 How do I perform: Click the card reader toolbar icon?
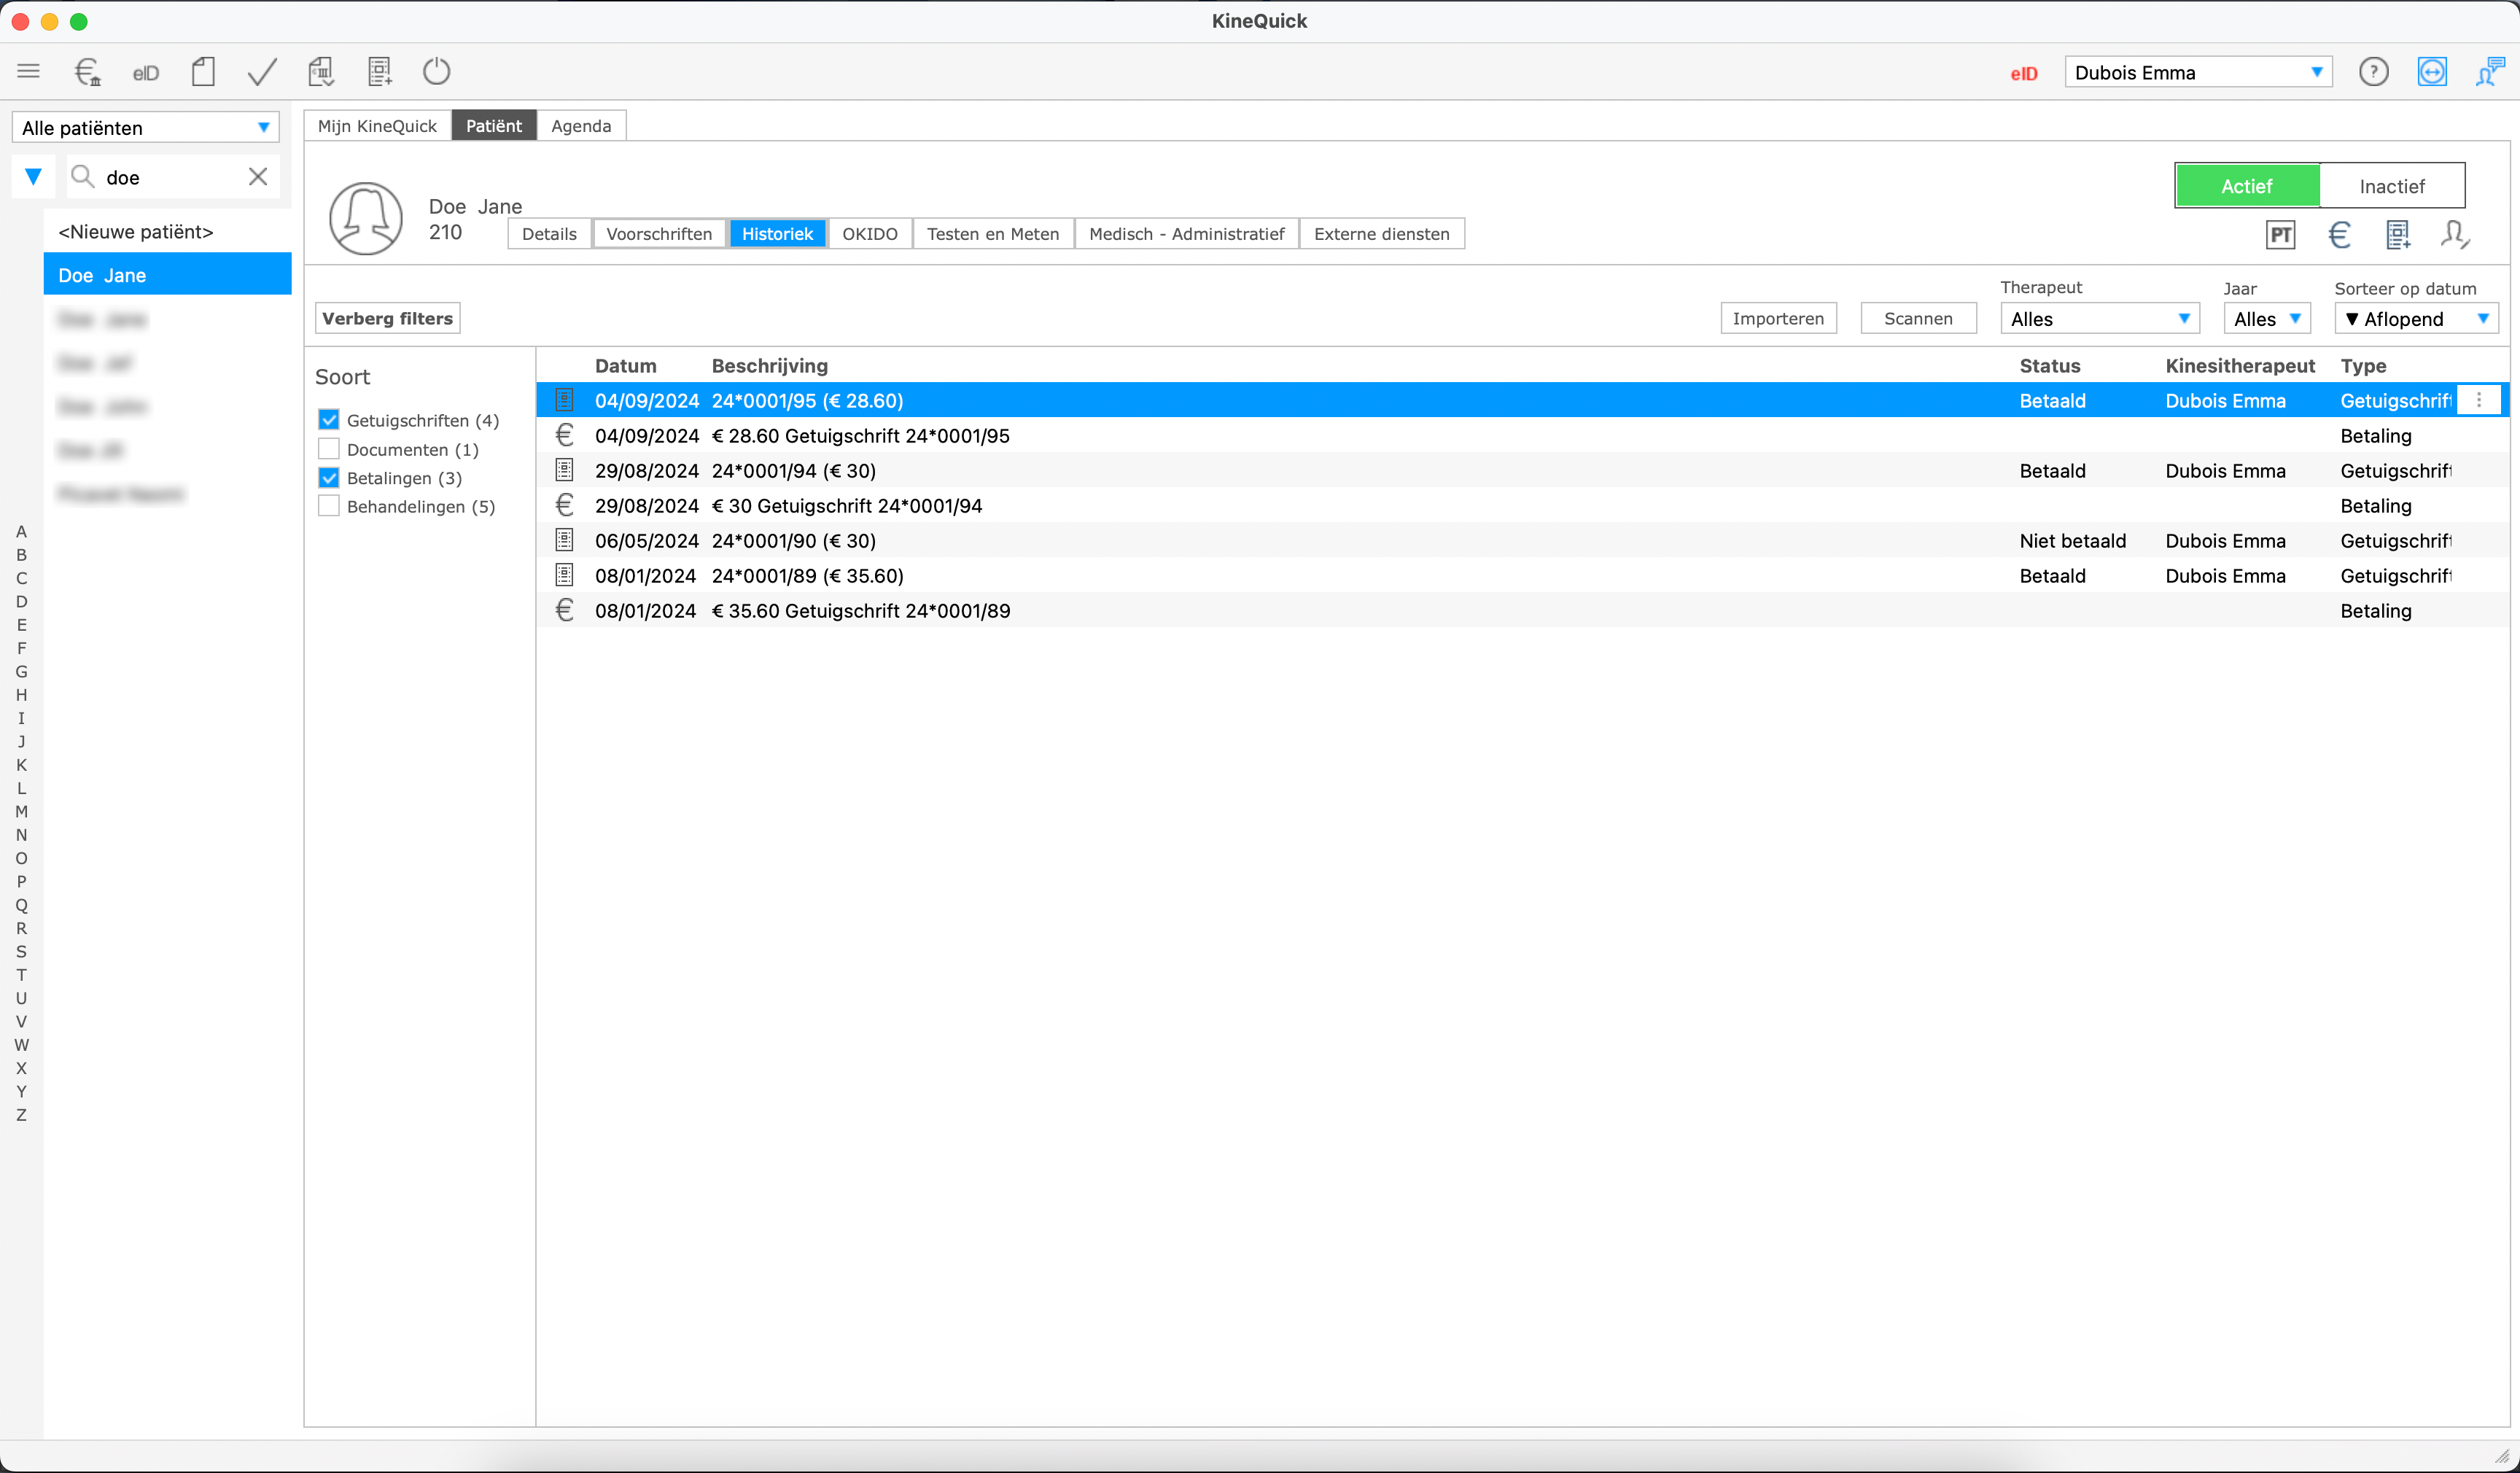pos(203,71)
